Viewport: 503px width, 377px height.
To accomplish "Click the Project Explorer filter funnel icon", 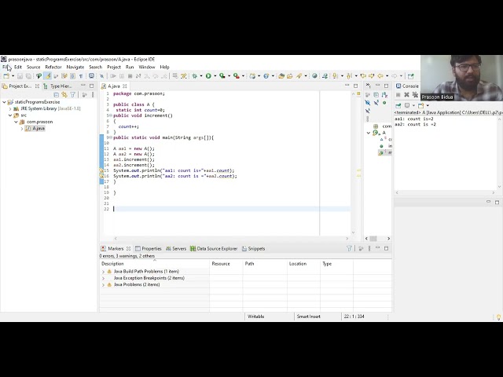I will tap(73, 94).
